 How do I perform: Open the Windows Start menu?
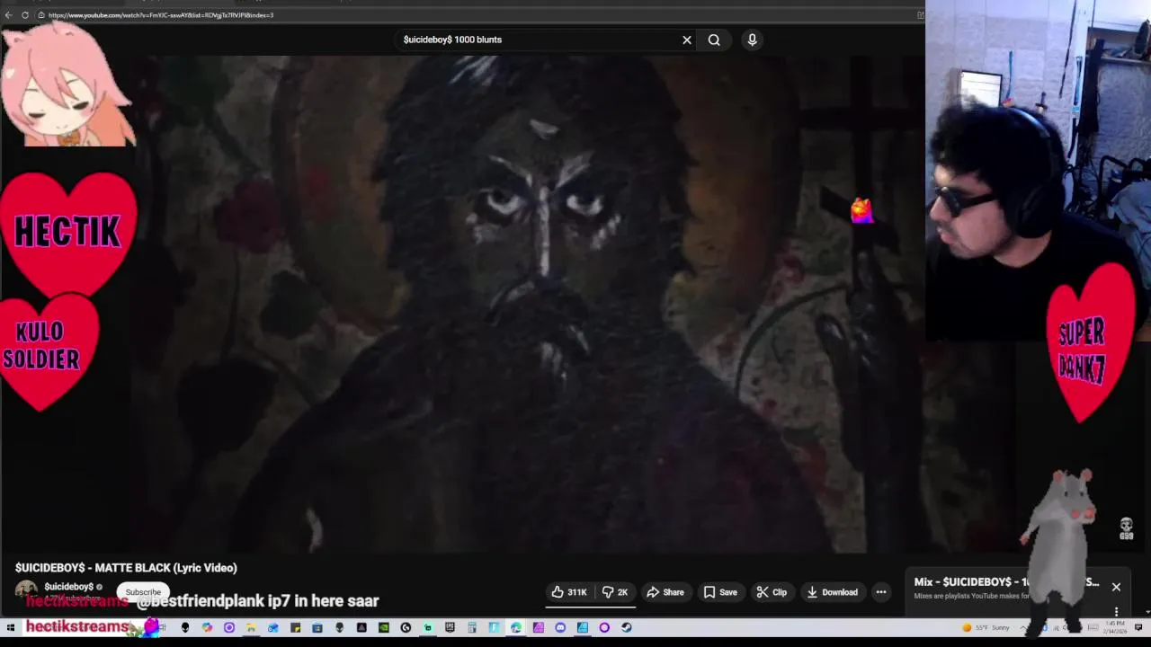pyautogui.click(x=11, y=627)
